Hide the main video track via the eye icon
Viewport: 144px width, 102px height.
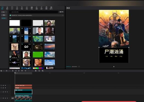pos(5,98)
